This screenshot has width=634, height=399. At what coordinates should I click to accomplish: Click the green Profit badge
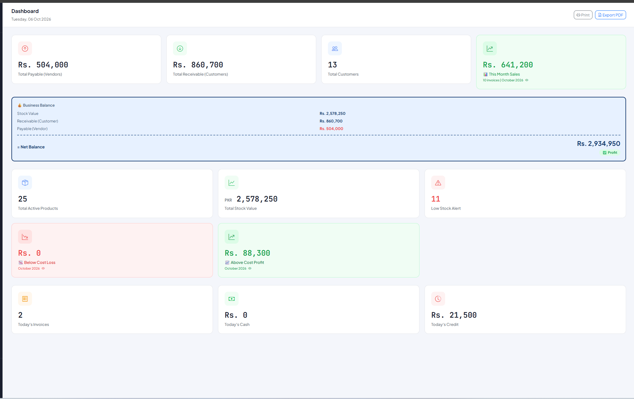point(610,153)
